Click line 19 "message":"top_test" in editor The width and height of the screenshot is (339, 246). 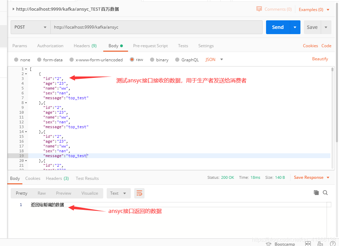66,156
